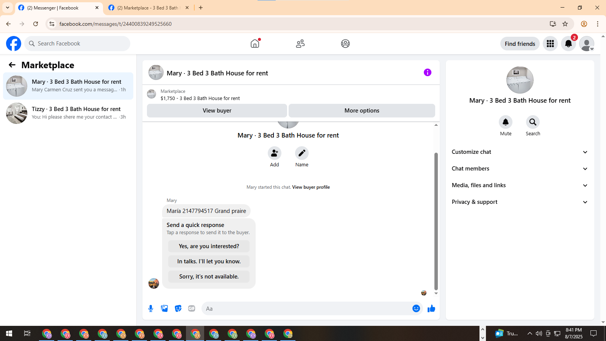
Task: Mute this conversation bell icon
Action: pyautogui.click(x=506, y=122)
